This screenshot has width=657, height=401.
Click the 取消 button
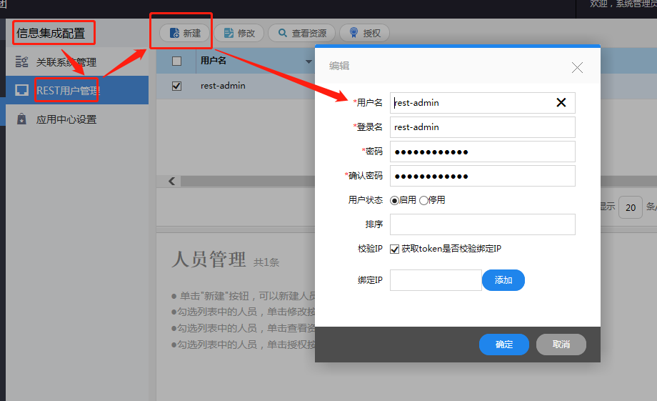click(x=561, y=345)
